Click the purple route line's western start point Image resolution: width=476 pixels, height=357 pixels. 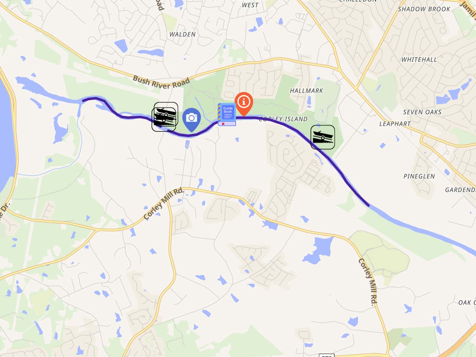(x=83, y=100)
